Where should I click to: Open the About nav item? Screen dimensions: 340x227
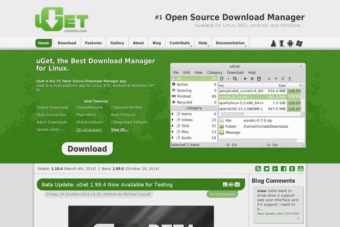click(x=138, y=43)
